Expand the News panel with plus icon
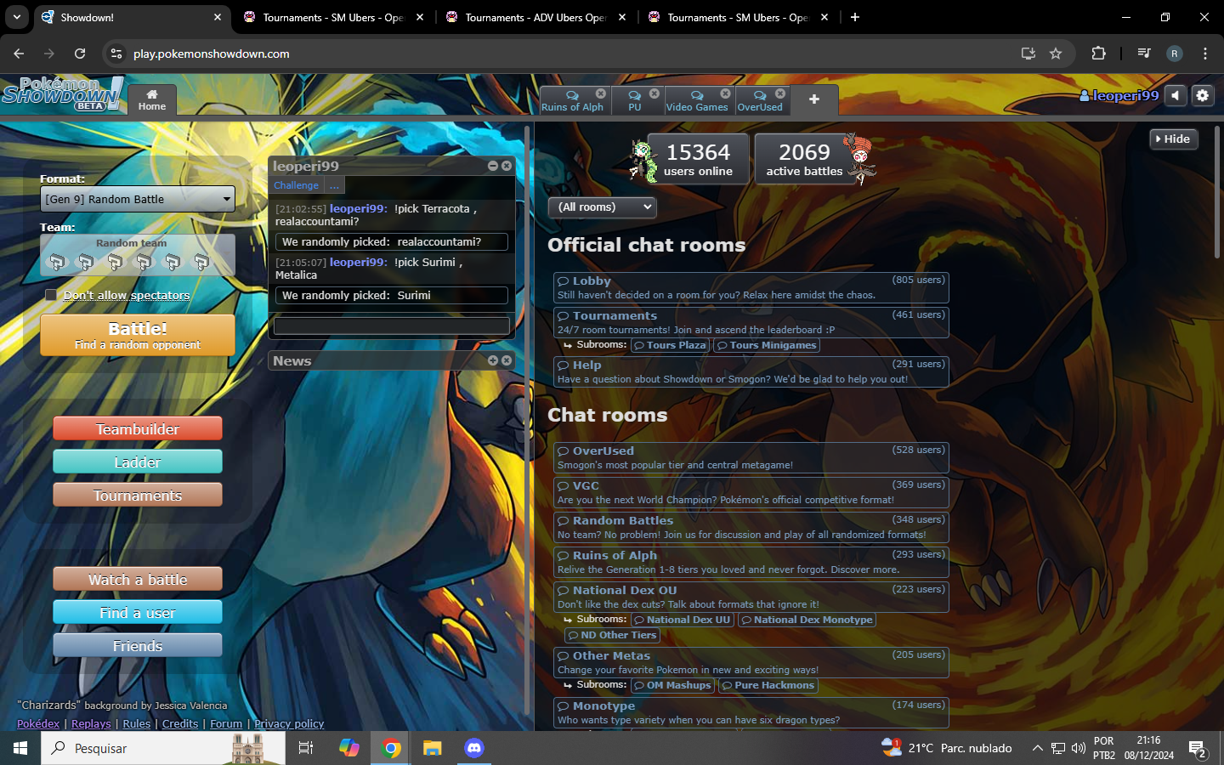The image size is (1224, 765). 493,360
